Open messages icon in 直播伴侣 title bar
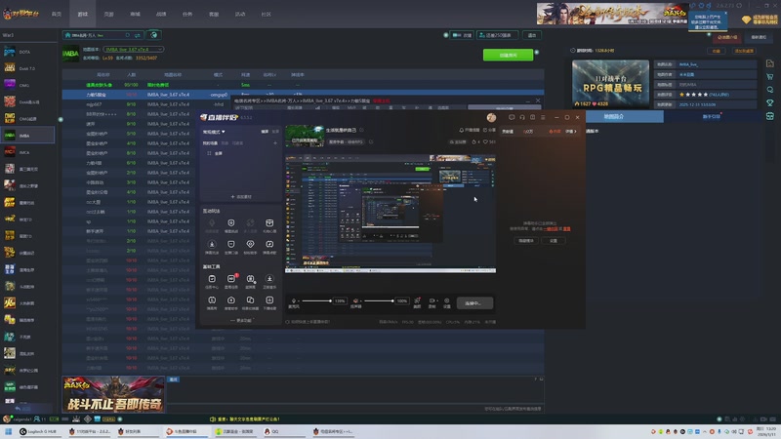This screenshot has width=781, height=439. (x=512, y=117)
